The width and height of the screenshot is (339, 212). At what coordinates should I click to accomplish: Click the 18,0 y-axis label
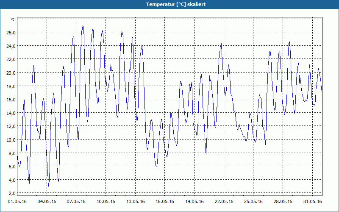click(11, 86)
